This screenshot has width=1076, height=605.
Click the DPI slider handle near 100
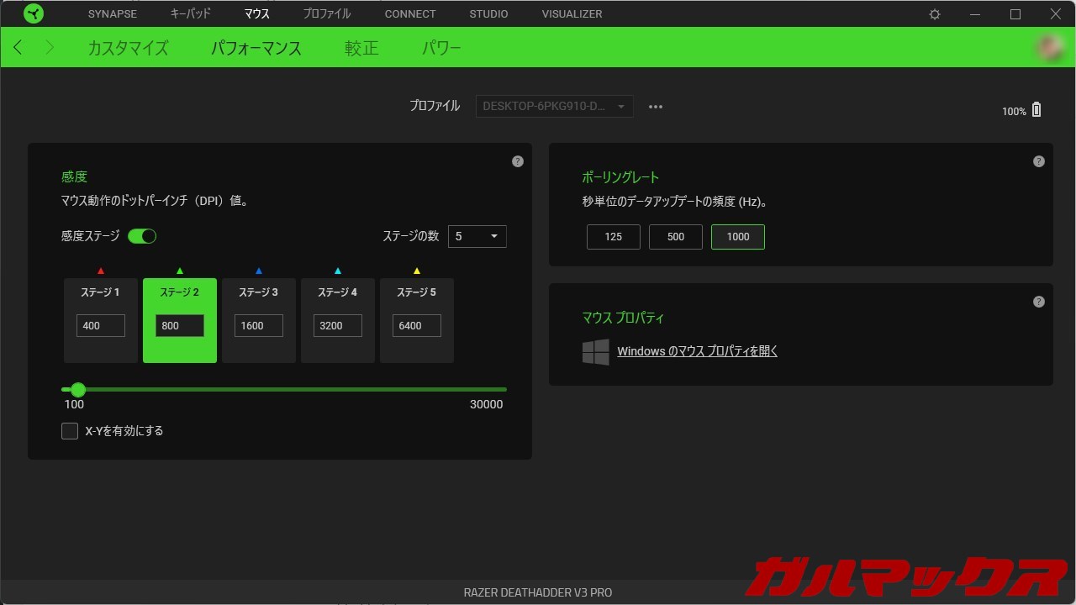point(78,390)
